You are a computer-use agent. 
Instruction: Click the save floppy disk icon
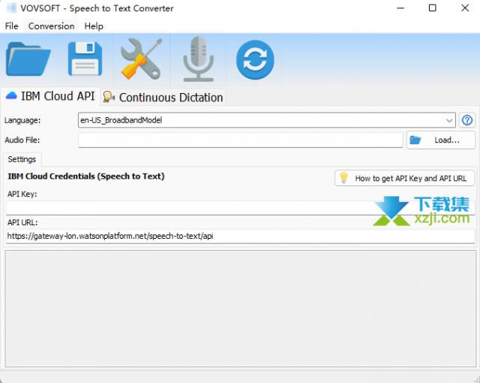pos(85,59)
